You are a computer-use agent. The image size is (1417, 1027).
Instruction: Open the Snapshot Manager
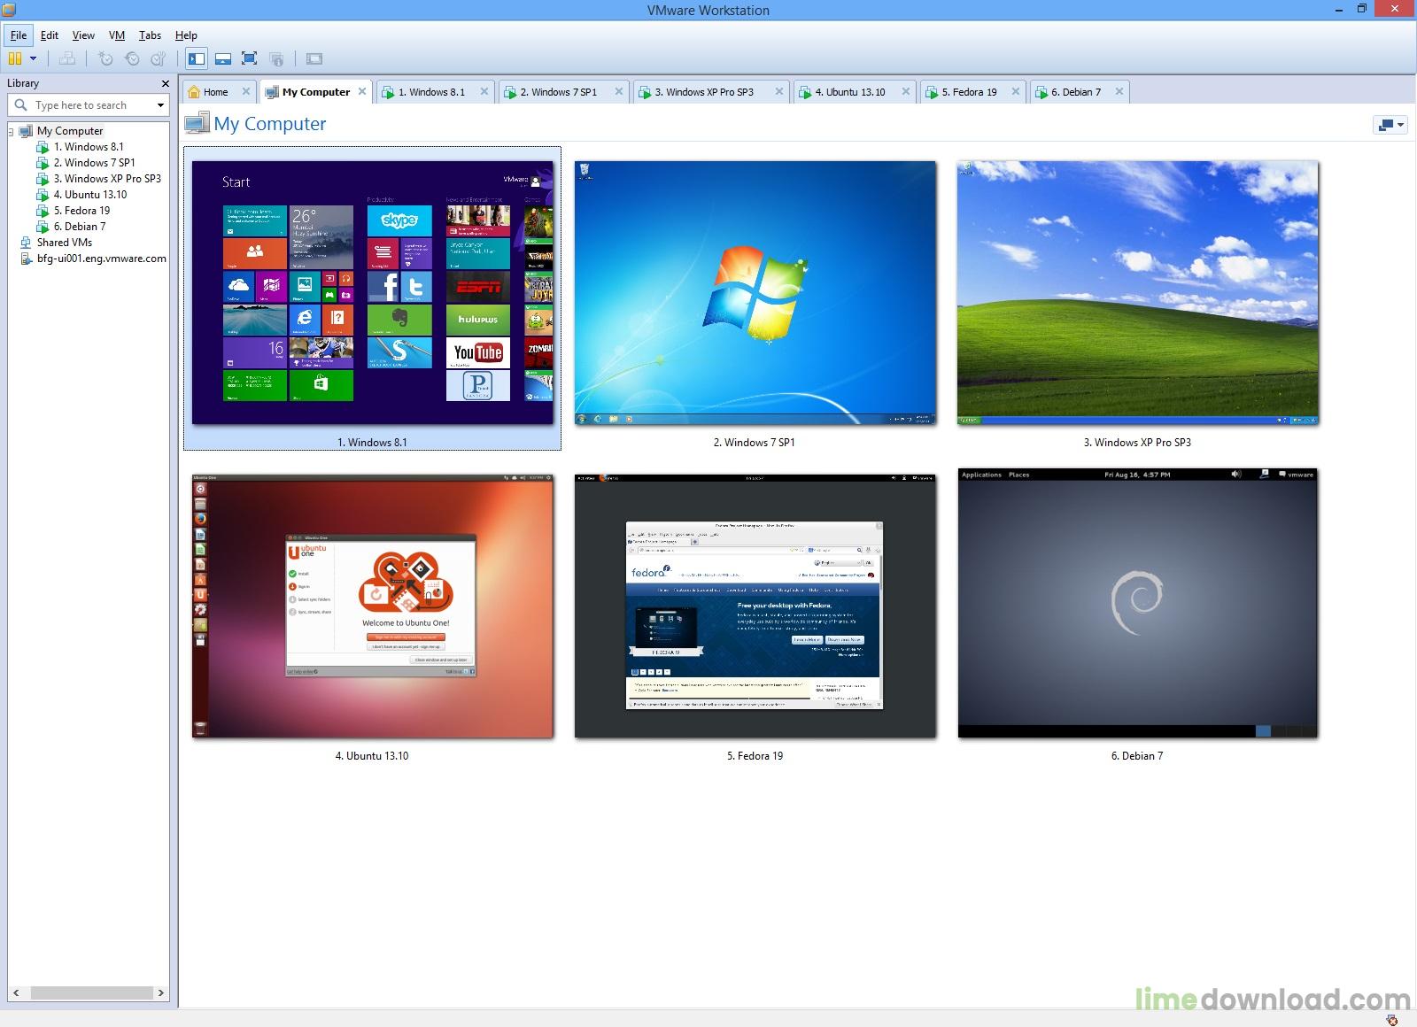click(159, 58)
